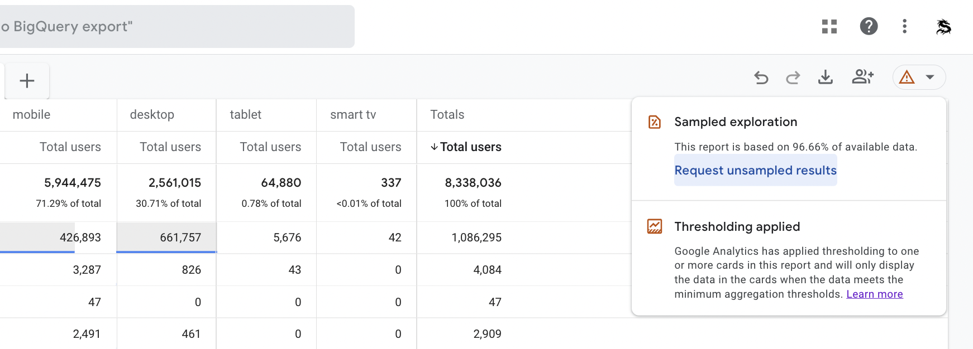Click the search field containing BigQuery export
973x349 pixels.
pos(177,27)
